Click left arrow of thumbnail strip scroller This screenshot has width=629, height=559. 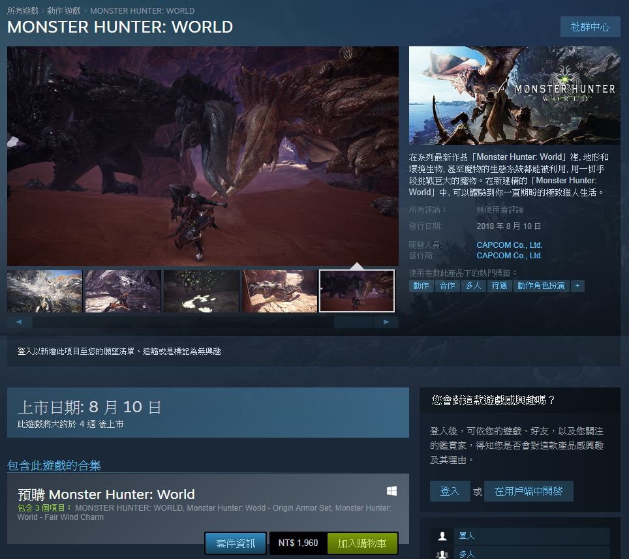click(x=20, y=322)
